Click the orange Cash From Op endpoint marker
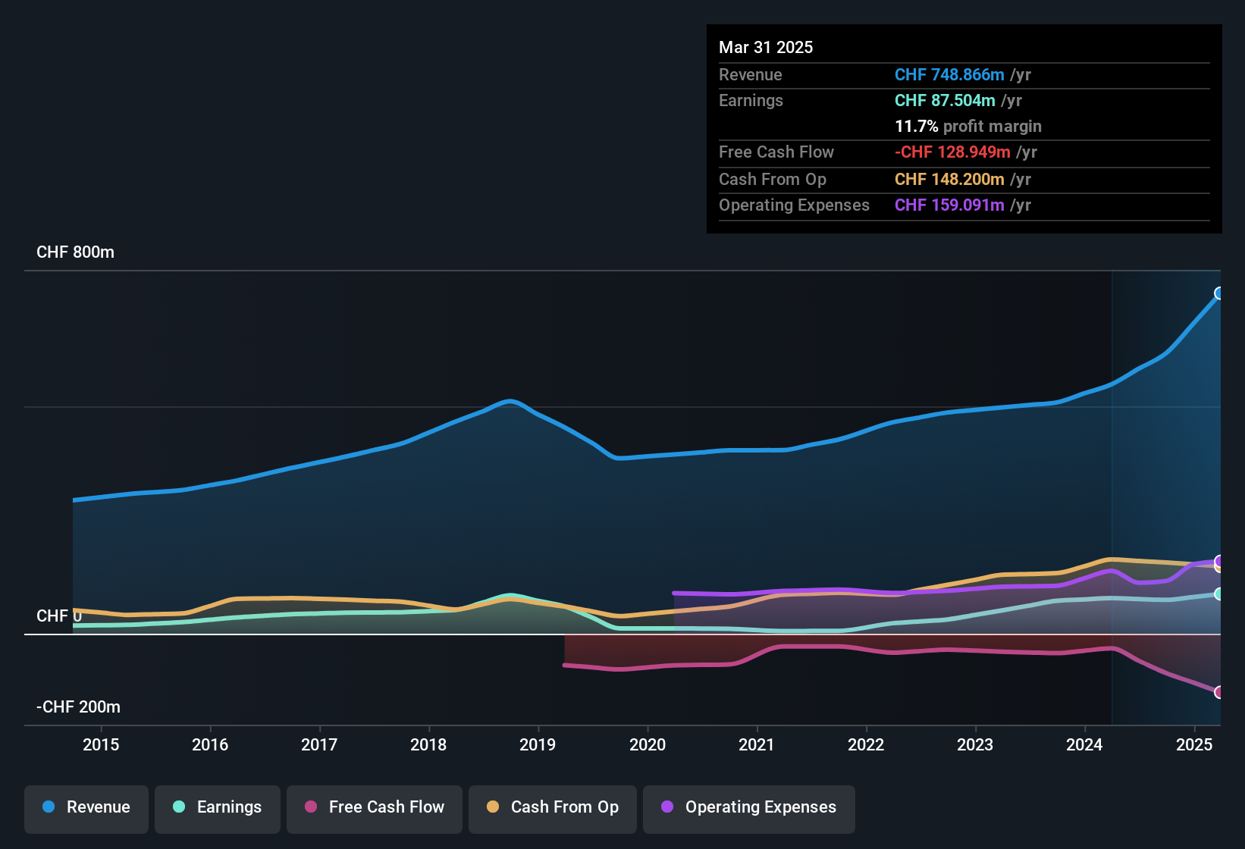Screen dimensions: 1245x849 1218,569
